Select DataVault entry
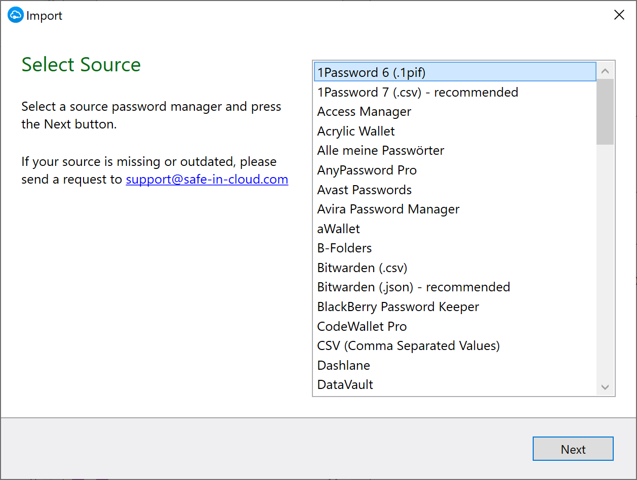Screen dimensions: 637x480 point(455,384)
